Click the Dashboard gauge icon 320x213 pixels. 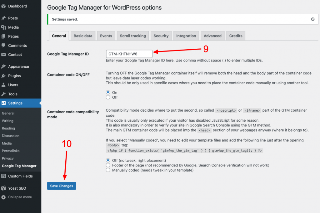[x=3, y=6]
